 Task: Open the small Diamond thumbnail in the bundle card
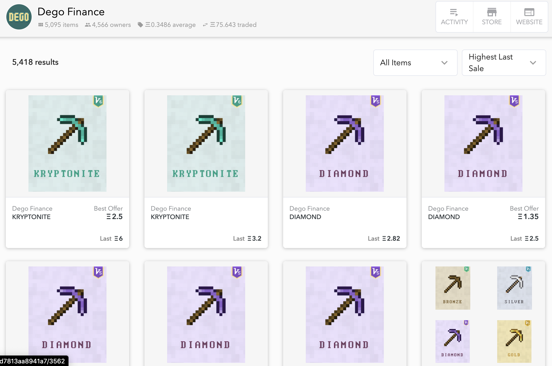pyautogui.click(x=453, y=341)
